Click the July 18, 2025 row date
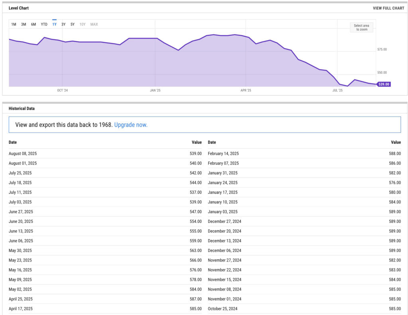408x315 pixels. click(20, 183)
